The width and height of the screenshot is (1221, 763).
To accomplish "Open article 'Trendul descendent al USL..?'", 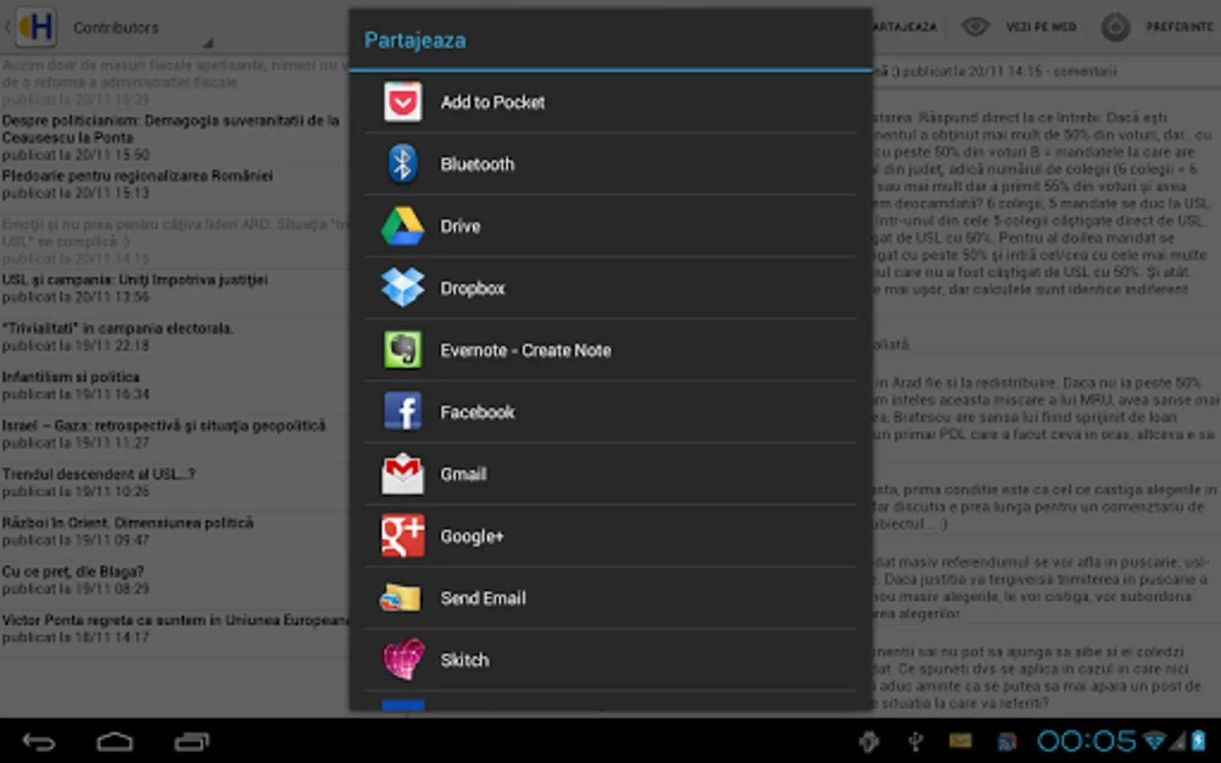I will (x=174, y=482).
